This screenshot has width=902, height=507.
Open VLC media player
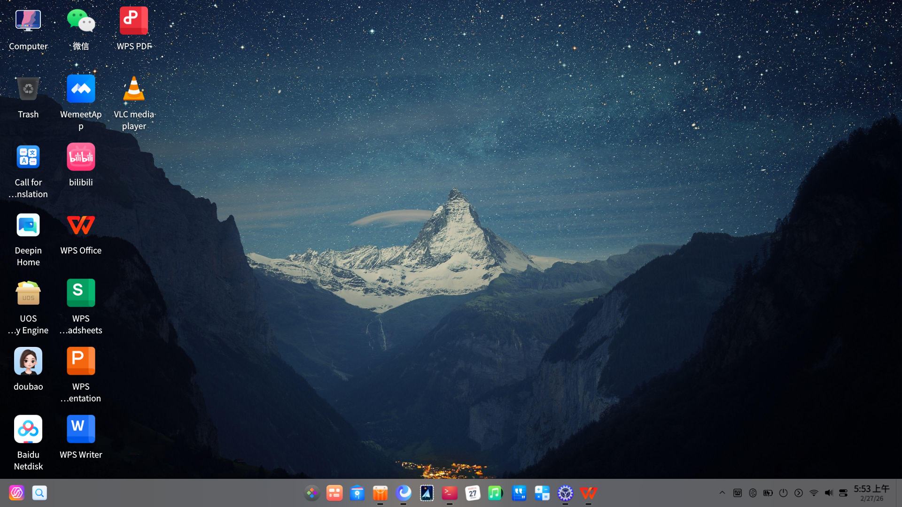[133, 89]
